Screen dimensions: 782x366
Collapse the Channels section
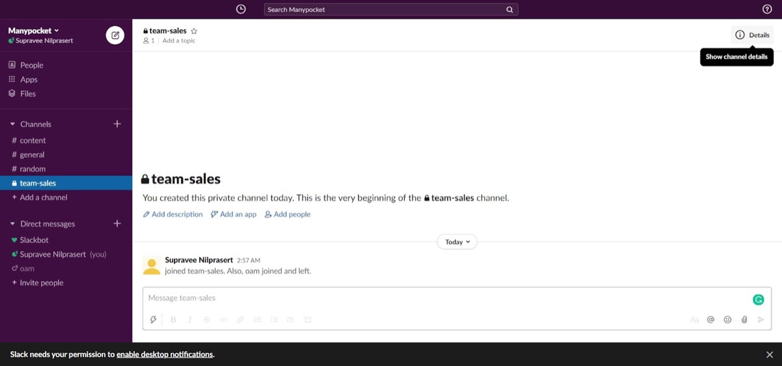[12, 124]
